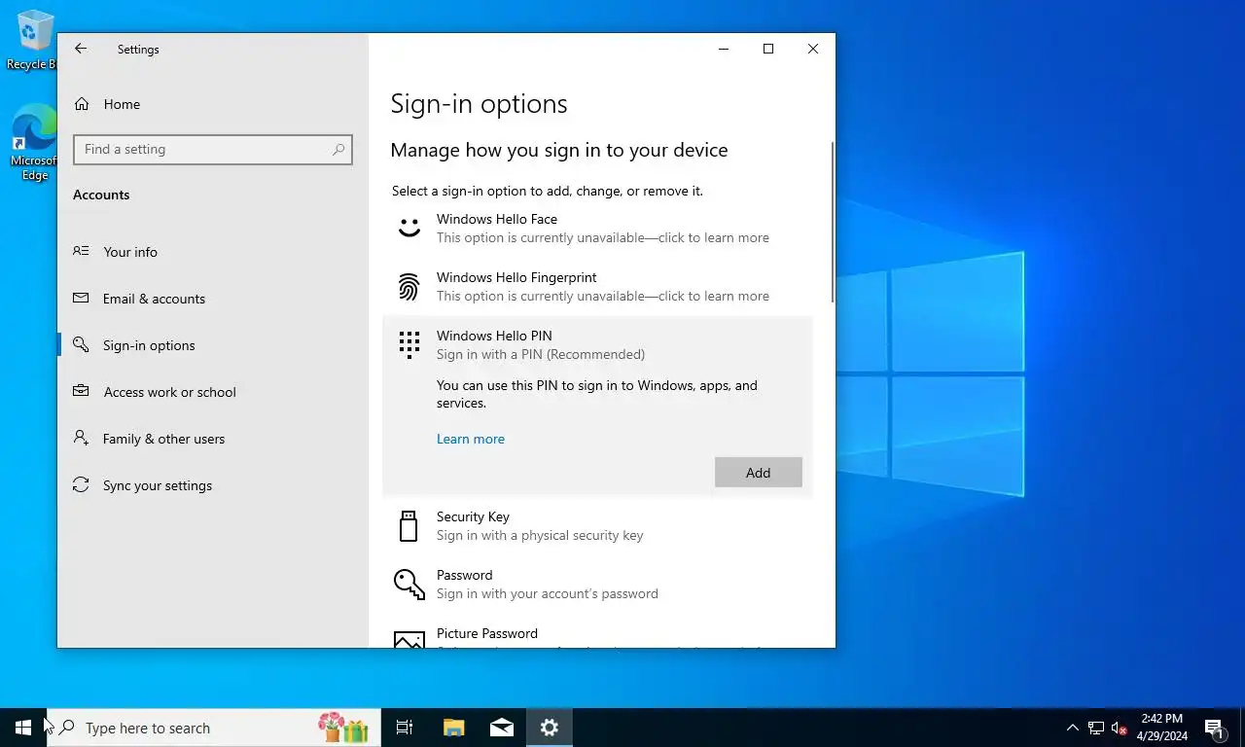This screenshot has width=1245, height=747.
Task: Expand the Security Key option
Action: [597, 526]
